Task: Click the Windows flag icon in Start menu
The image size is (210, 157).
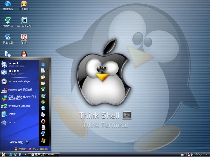Action: 43,141
